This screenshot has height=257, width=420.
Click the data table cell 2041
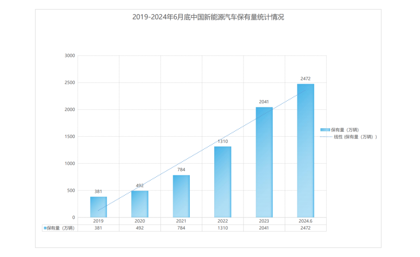(x=264, y=228)
